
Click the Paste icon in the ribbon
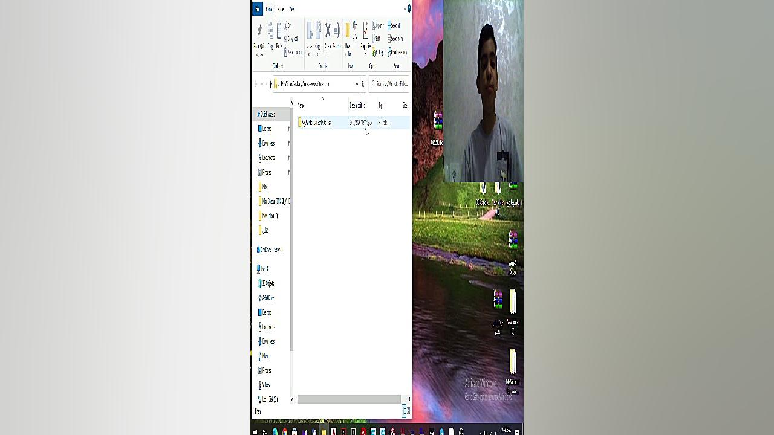(279, 30)
